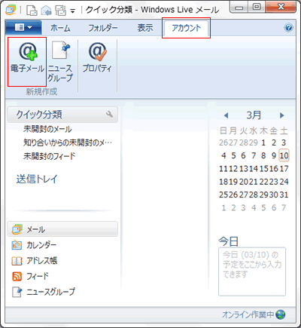Open the ニュースグループ navigation shortcut
This screenshot has width=301, height=328.
(x=51, y=292)
